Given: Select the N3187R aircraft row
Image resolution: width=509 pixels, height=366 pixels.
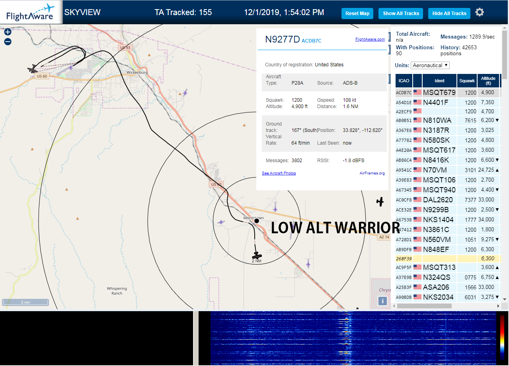Looking at the screenshot, I should point(447,130).
